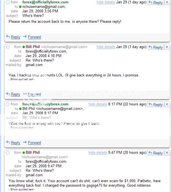
Task: Expand Reply menu arrow on third message
Action: click(167, 105)
